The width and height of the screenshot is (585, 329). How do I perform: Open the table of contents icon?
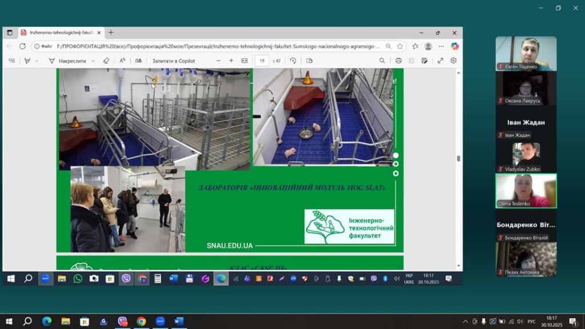[11, 61]
